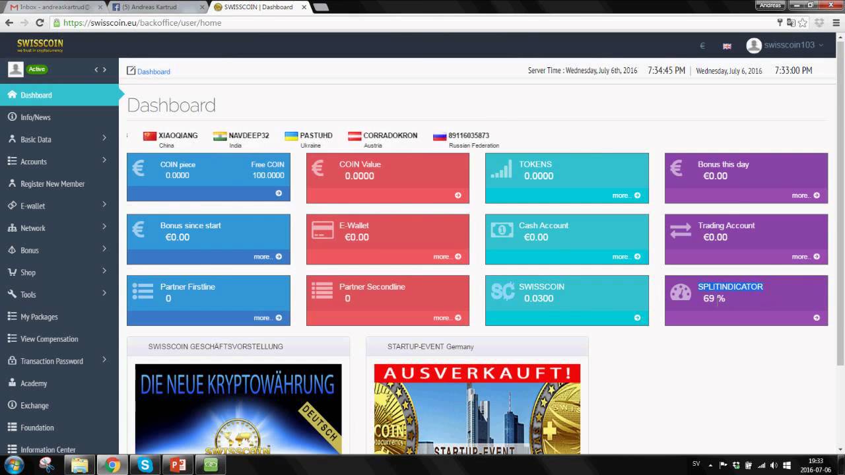
Task: Collapse sidebar using the angle brackets toggle
Action: click(x=100, y=69)
